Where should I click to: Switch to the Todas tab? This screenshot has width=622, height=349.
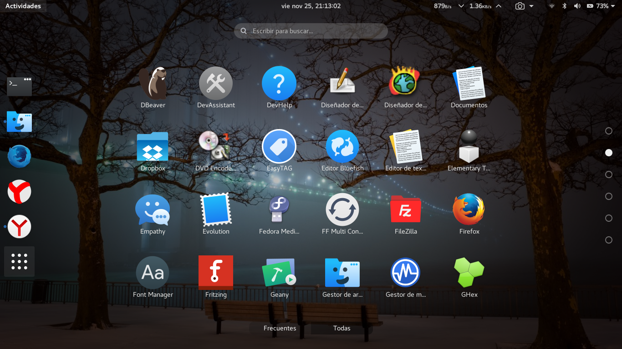pyautogui.click(x=342, y=328)
